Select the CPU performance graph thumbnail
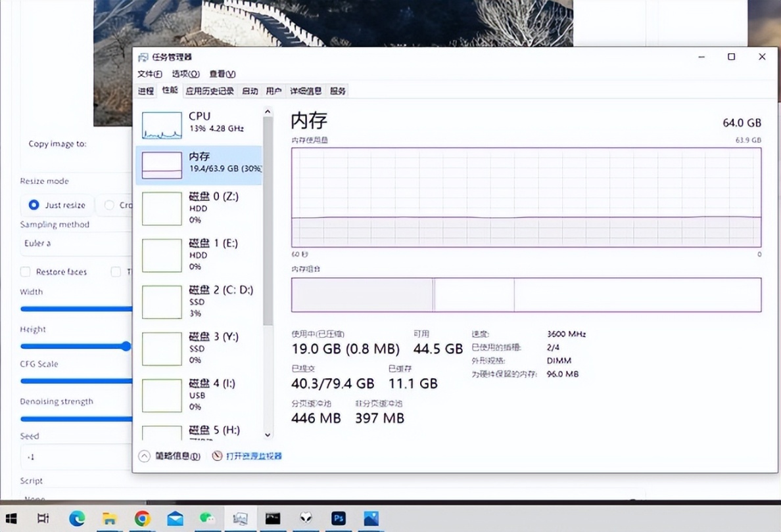Viewport: 781px width, 532px height. click(162, 125)
